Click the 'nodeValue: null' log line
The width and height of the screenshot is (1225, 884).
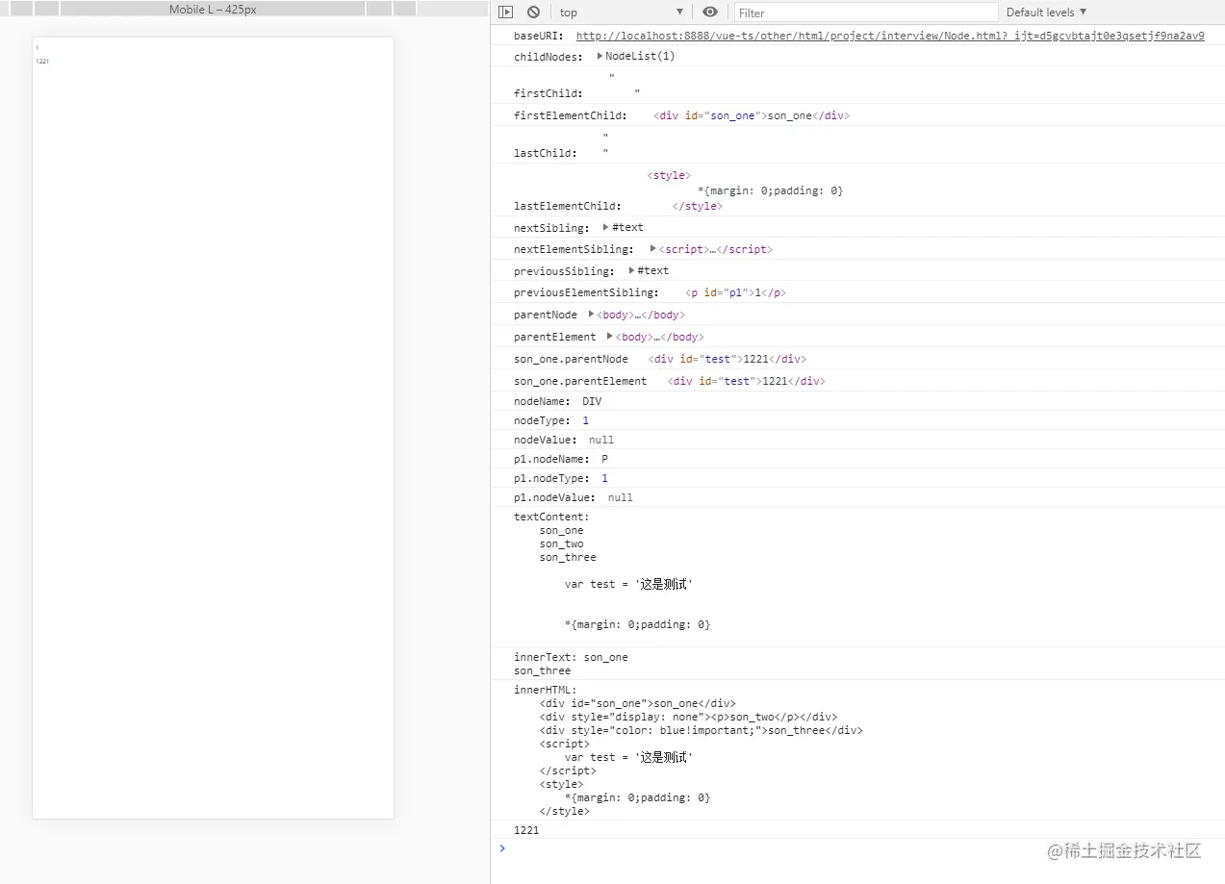[564, 440]
